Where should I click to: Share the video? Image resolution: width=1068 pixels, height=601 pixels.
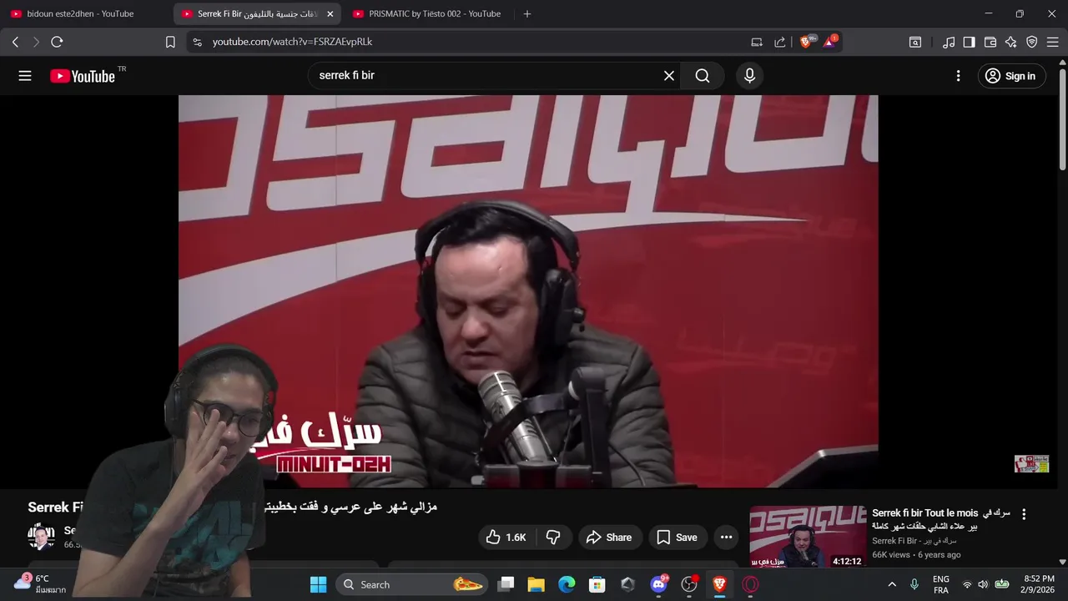610,538
